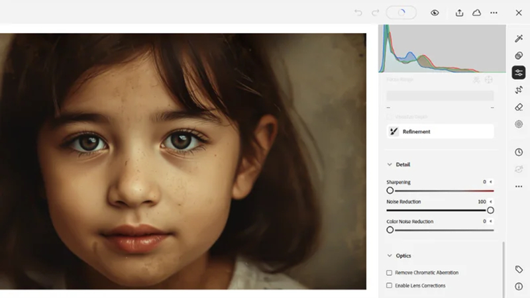Click the Refinement brush button

pos(440,131)
